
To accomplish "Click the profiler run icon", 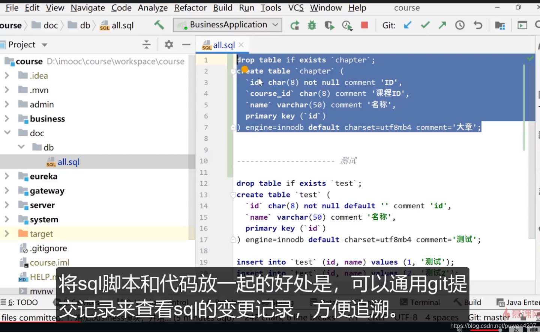I will point(347,25).
